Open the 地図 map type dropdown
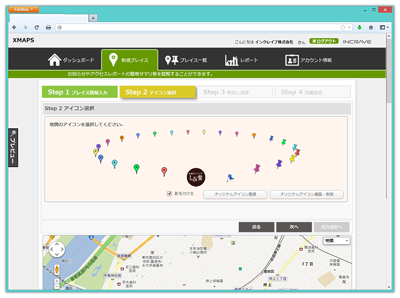 pyautogui.click(x=336, y=241)
